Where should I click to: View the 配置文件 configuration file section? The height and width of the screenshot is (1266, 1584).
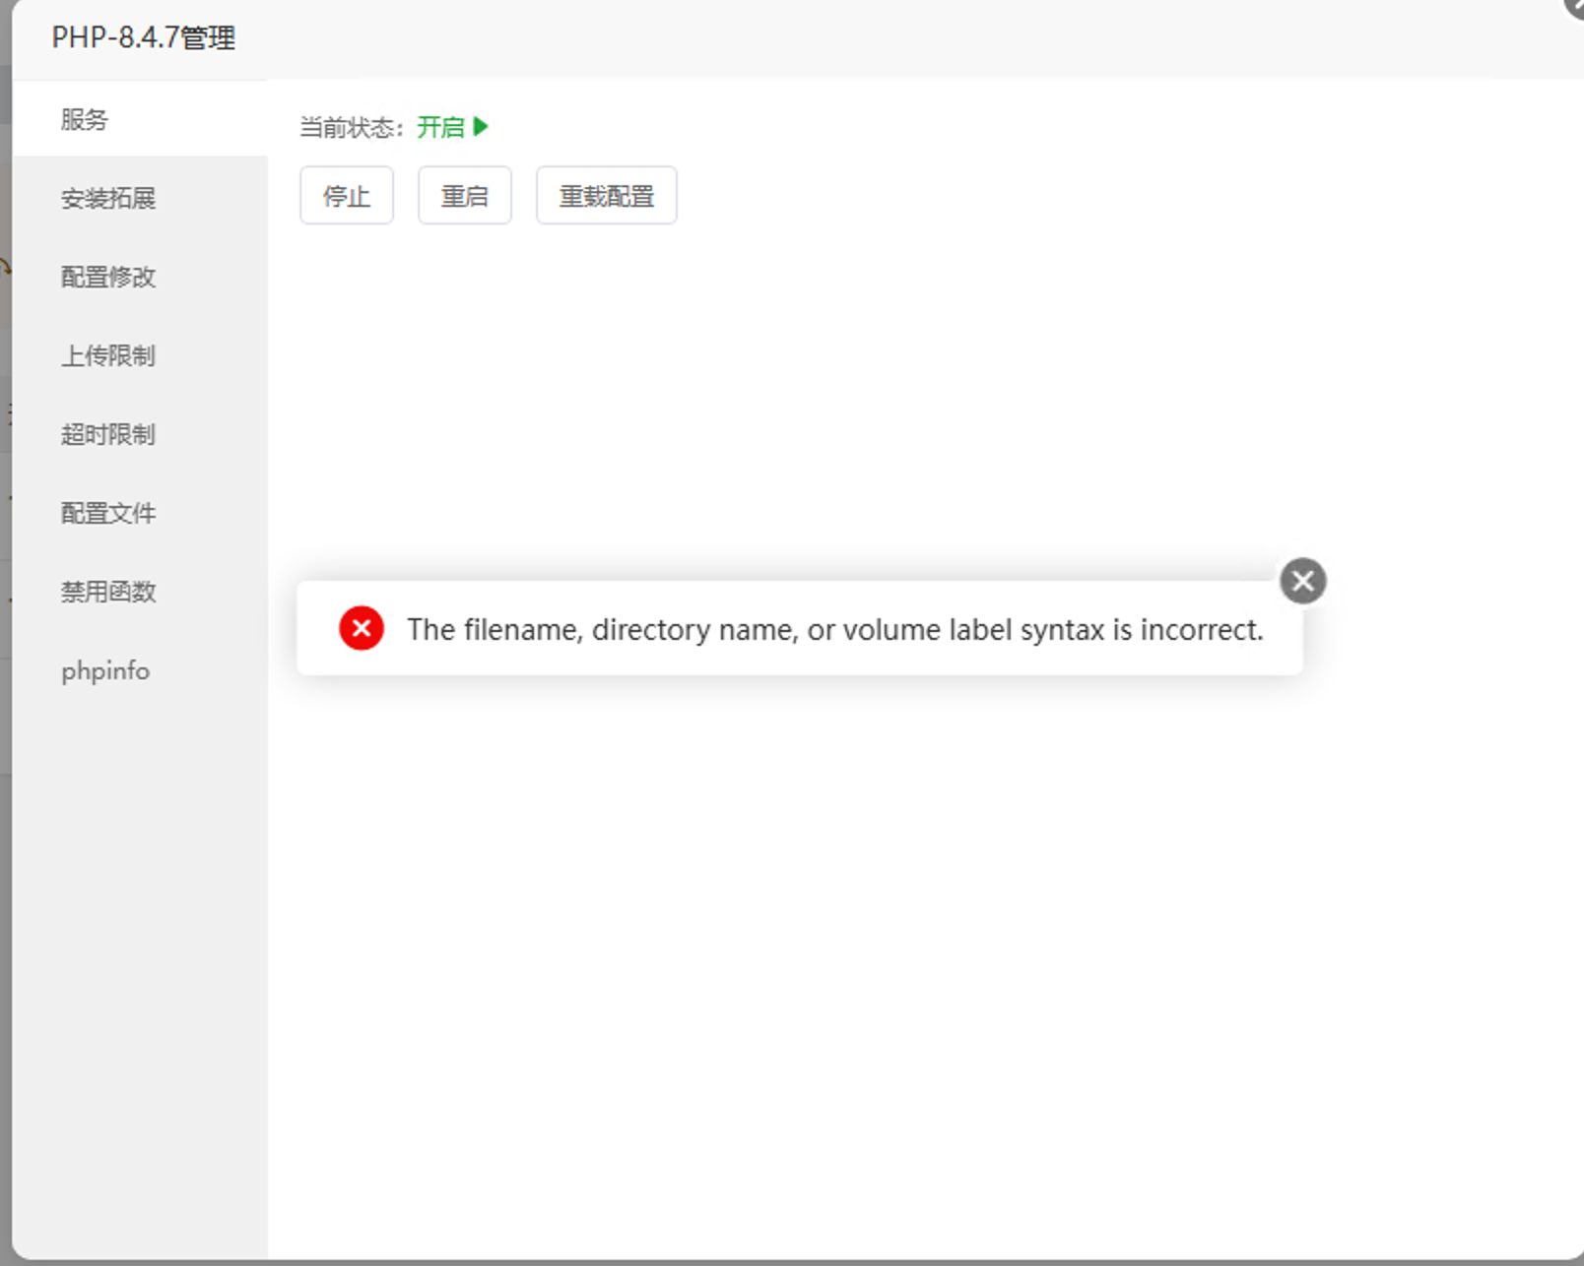(108, 513)
